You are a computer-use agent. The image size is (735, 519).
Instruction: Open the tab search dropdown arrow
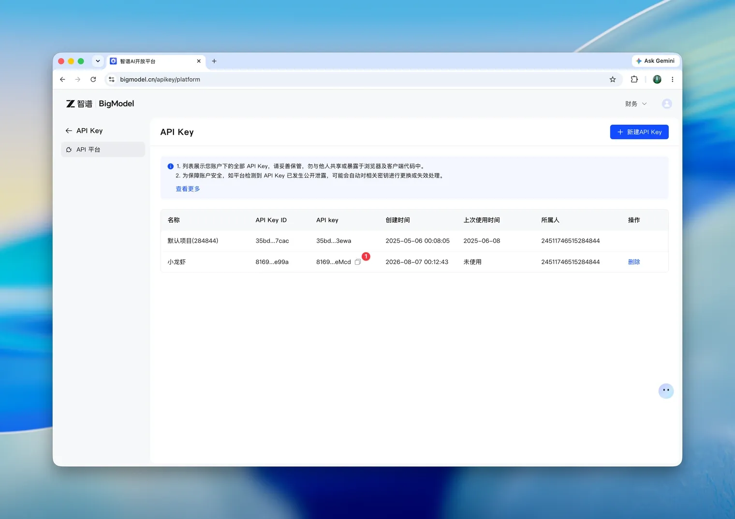click(x=98, y=61)
